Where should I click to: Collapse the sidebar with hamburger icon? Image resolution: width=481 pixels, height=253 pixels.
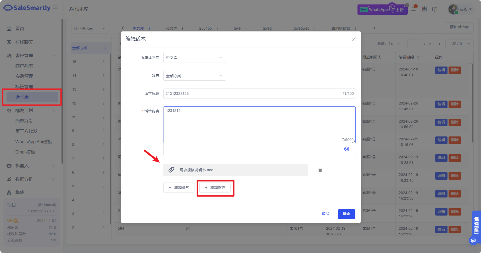coord(55,7)
